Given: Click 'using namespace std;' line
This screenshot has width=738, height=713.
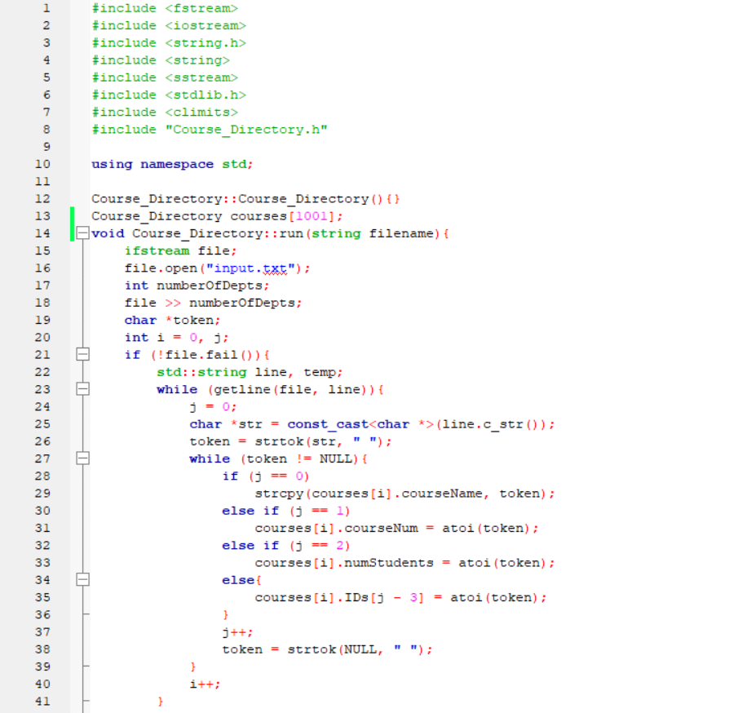Looking at the screenshot, I should click(x=172, y=164).
